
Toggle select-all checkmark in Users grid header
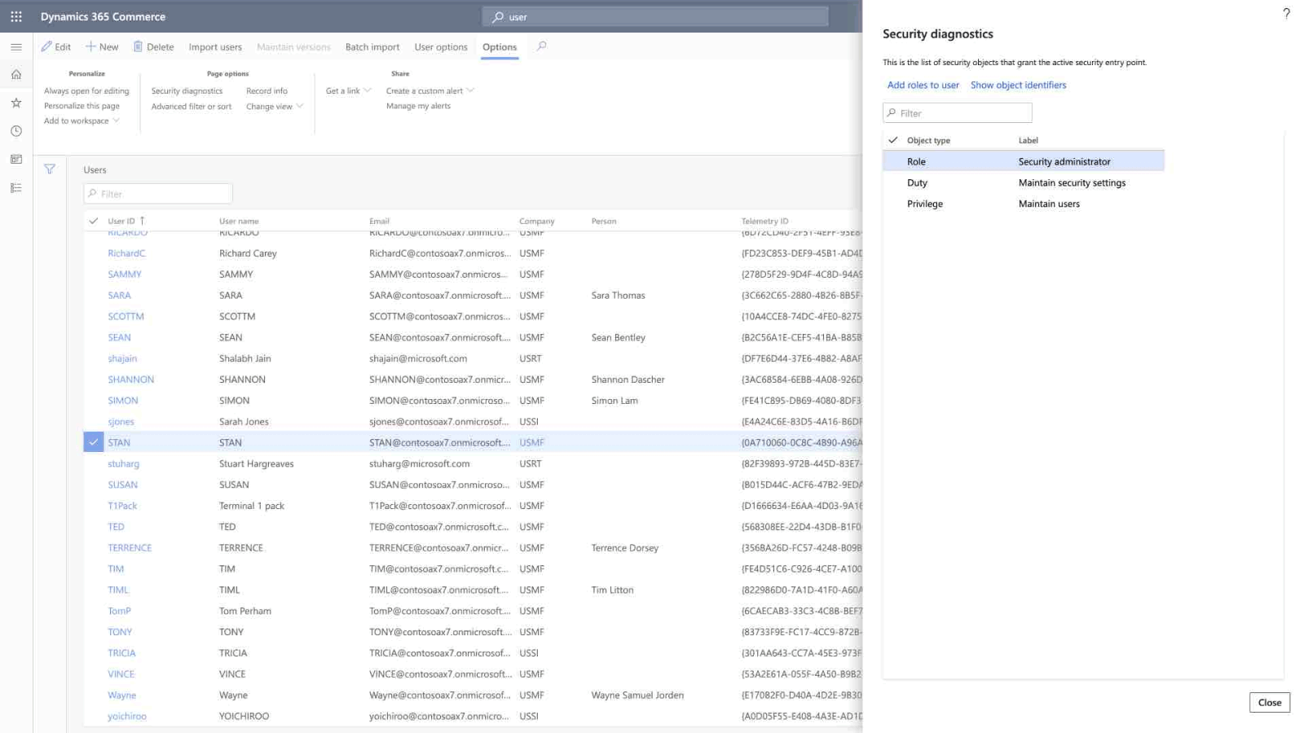(94, 221)
